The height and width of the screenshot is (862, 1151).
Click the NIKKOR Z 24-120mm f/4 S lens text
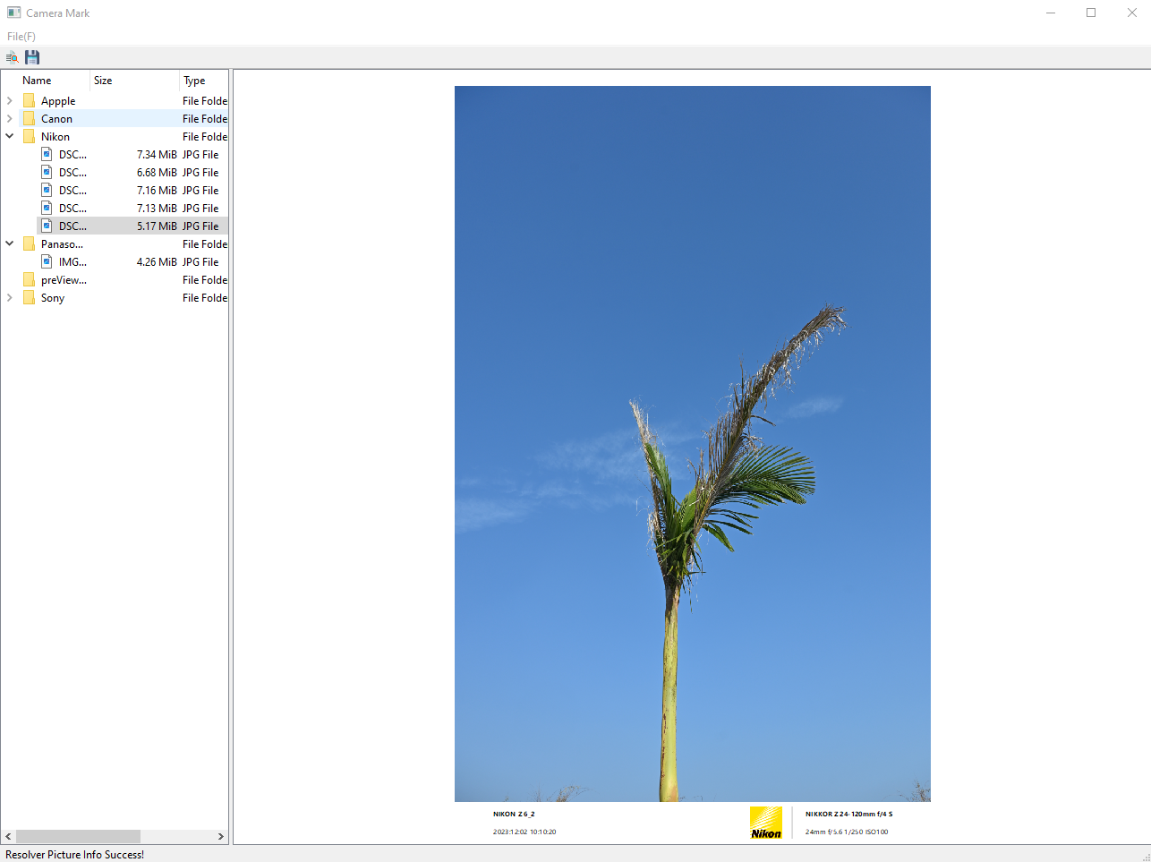coord(848,815)
